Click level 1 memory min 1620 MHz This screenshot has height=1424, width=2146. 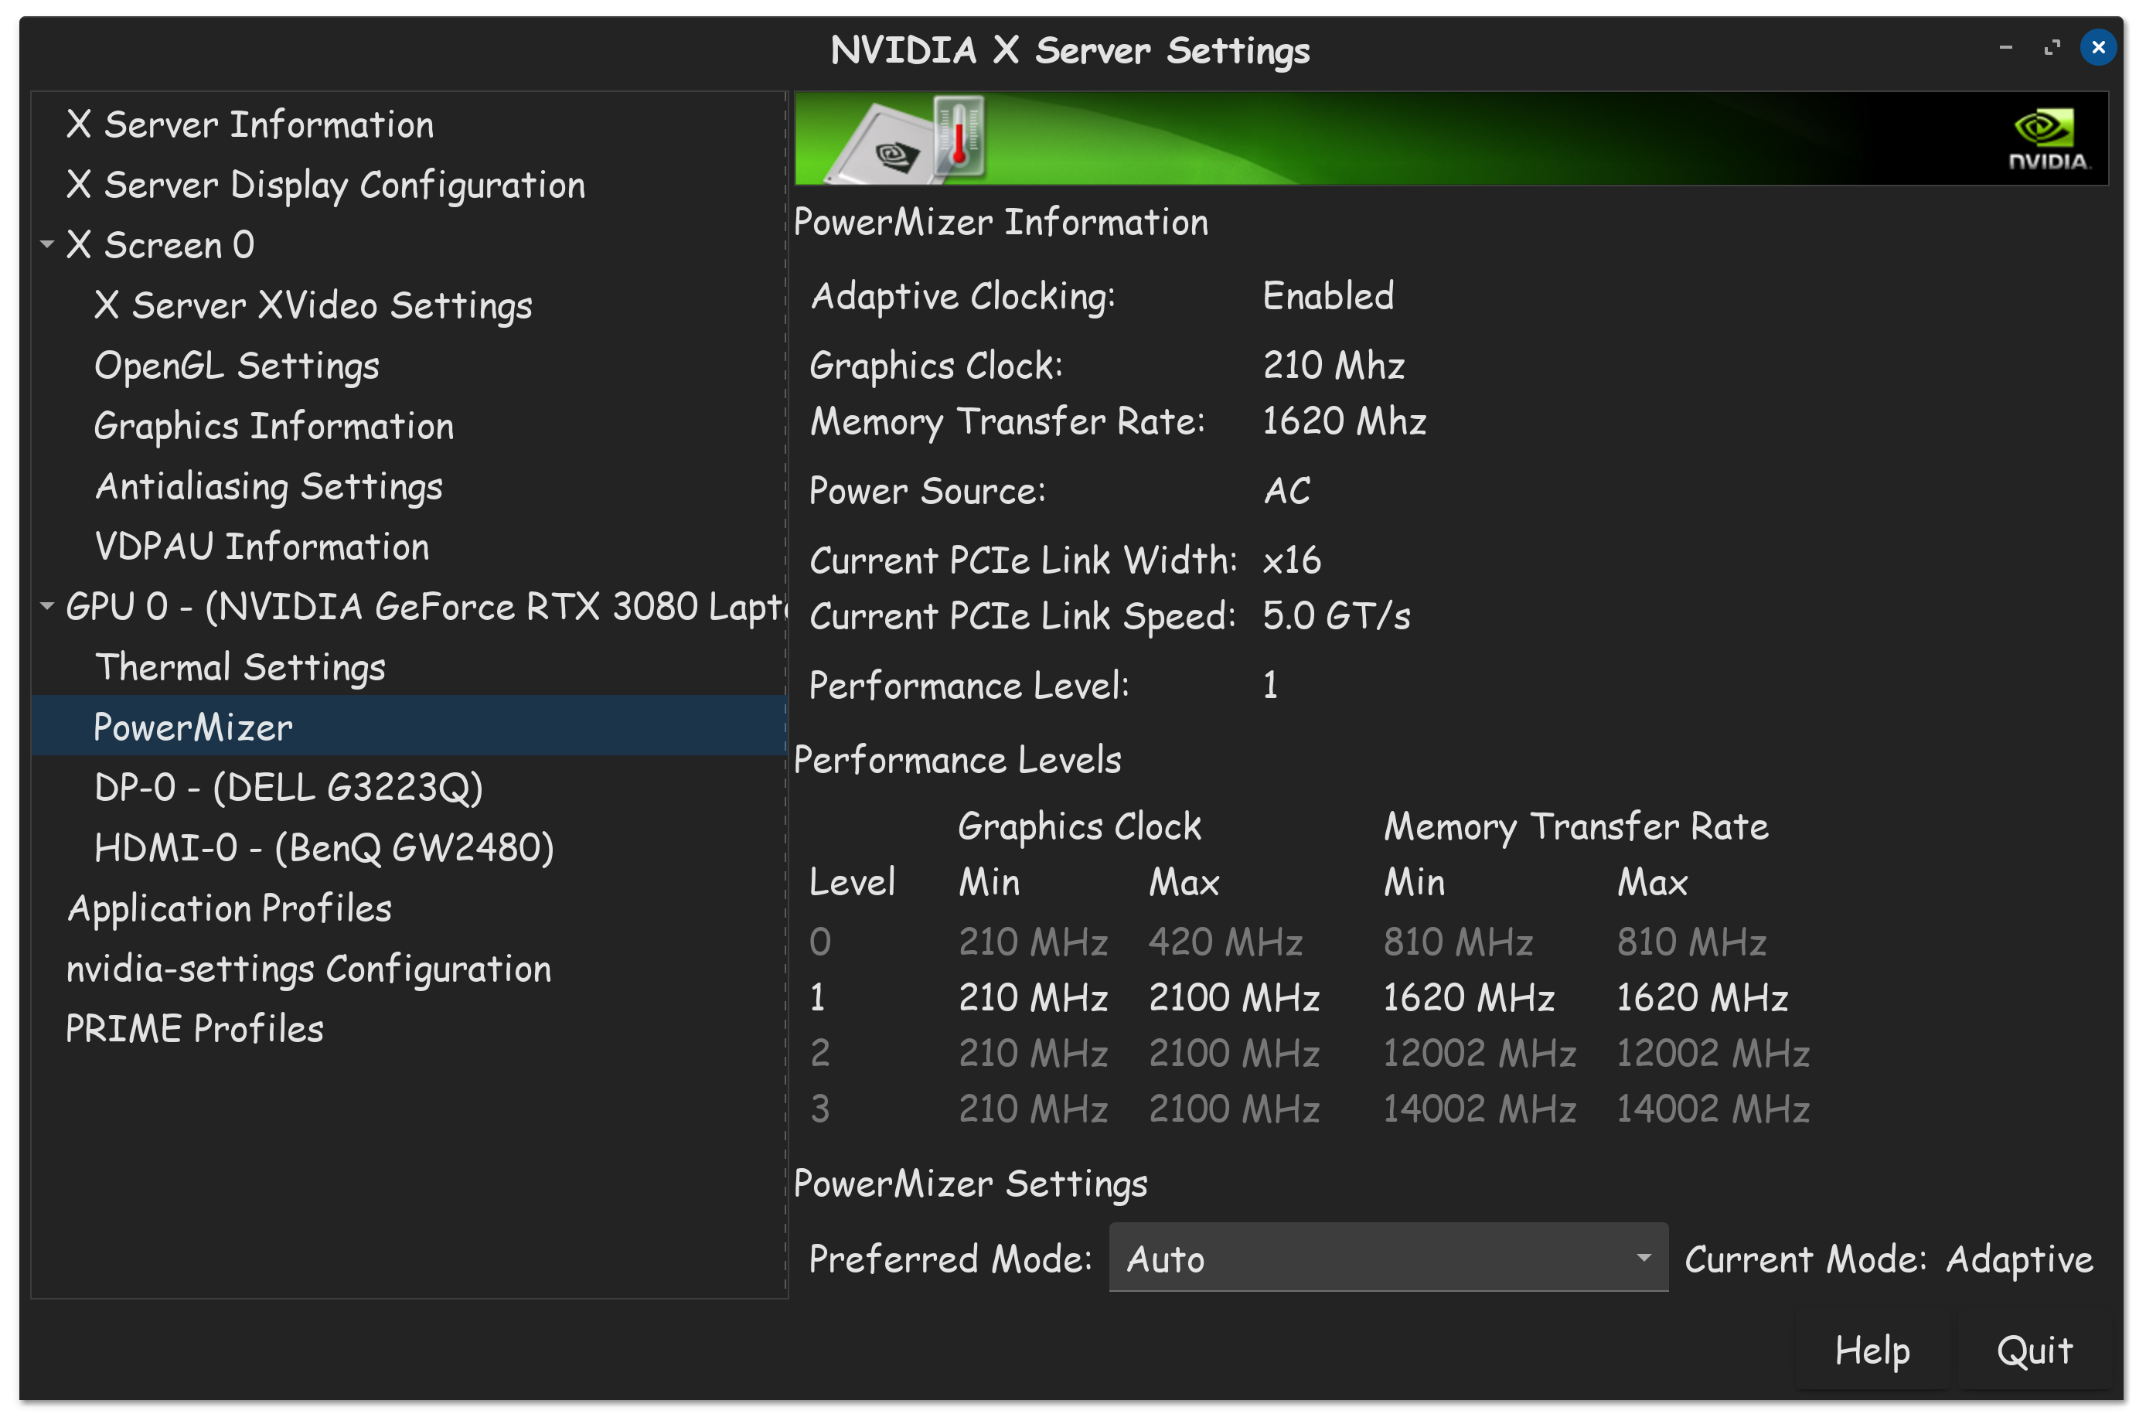1469,997
